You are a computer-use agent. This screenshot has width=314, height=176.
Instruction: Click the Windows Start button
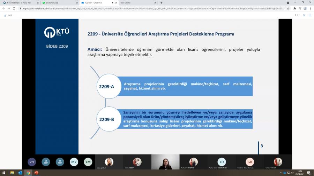(x=4, y=173)
